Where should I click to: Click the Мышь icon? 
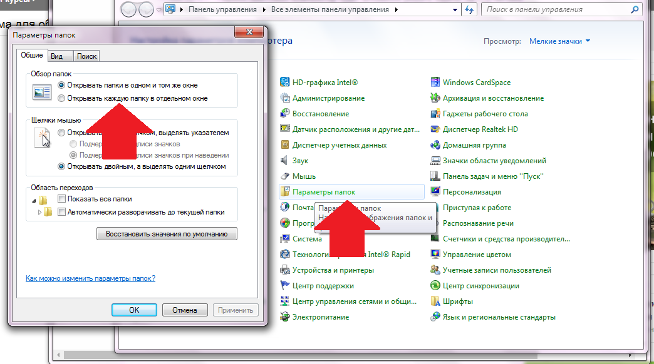[x=285, y=176]
